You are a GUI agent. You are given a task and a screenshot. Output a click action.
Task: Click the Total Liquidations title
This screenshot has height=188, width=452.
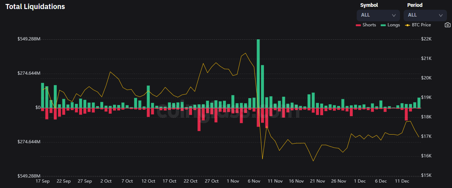pos(35,6)
